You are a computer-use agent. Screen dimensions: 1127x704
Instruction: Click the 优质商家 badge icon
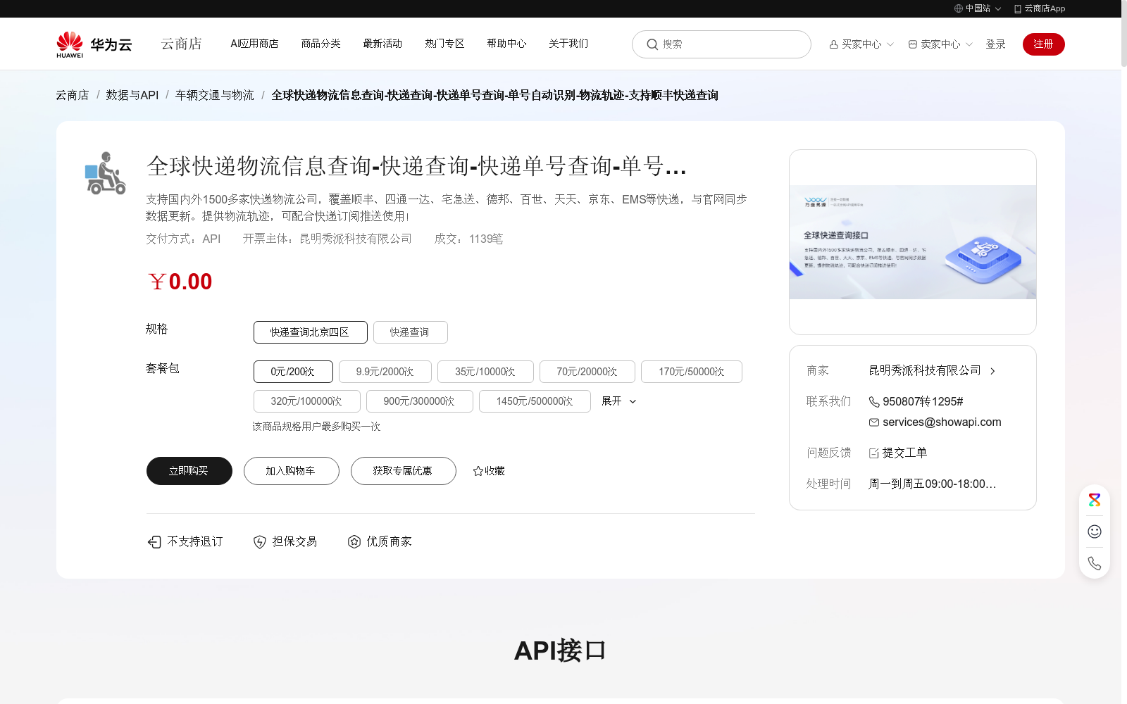pos(354,541)
